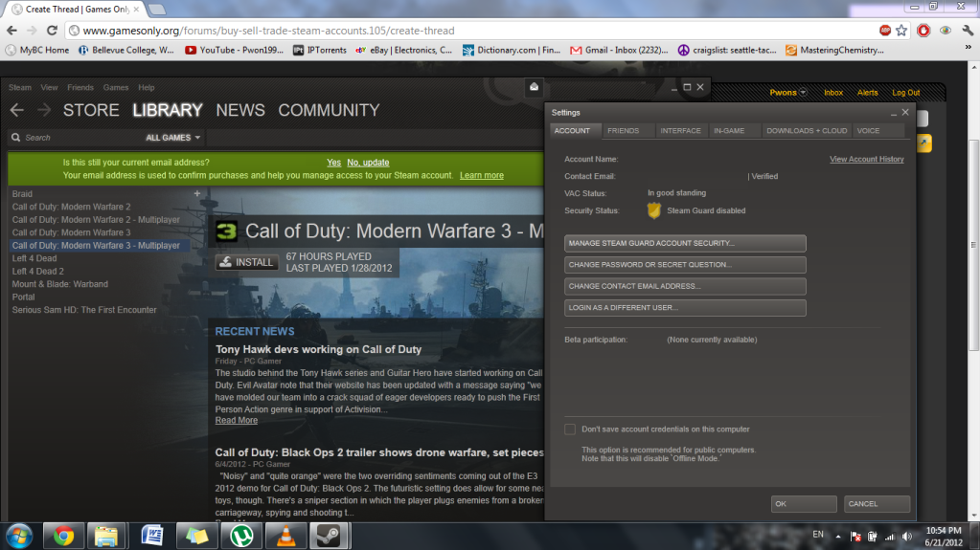Select Left 4 Dead 2 in library list
Image resolution: width=980 pixels, height=550 pixels.
pyautogui.click(x=38, y=271)
